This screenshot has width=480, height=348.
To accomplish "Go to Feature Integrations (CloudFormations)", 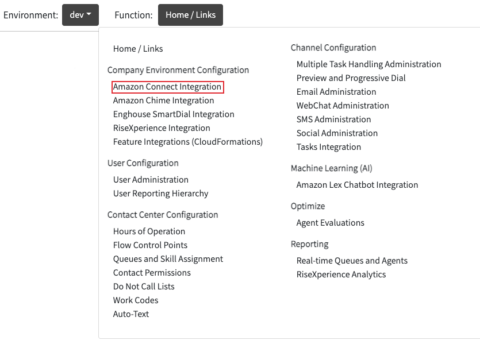I will click(188, 142).
